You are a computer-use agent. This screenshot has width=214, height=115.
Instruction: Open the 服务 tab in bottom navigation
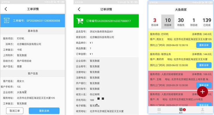pyautogui.click(x=181, y=110)
